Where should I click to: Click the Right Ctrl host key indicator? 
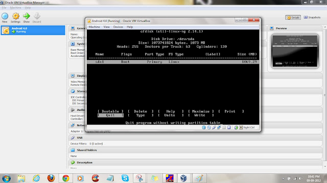click(x=247, y=128)
